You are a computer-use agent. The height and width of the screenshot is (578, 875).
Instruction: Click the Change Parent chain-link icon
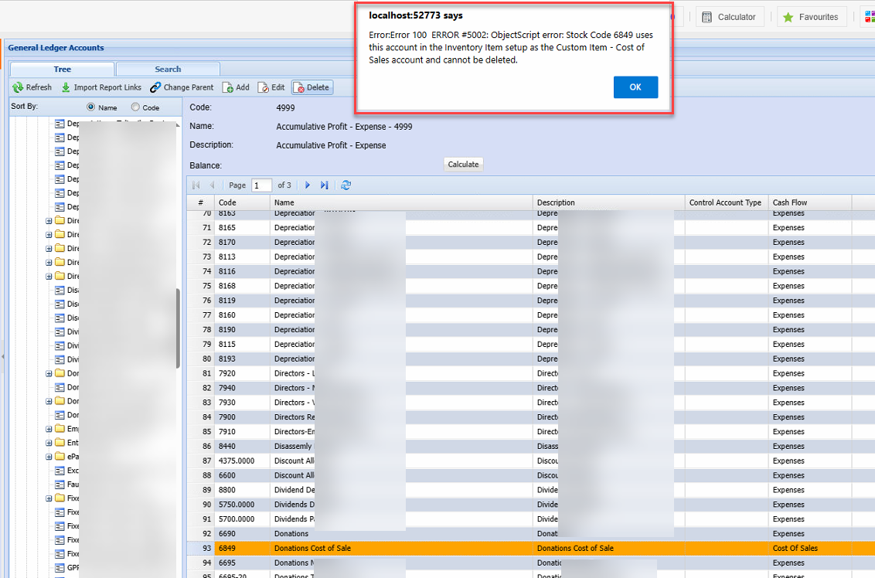point(156,87)
